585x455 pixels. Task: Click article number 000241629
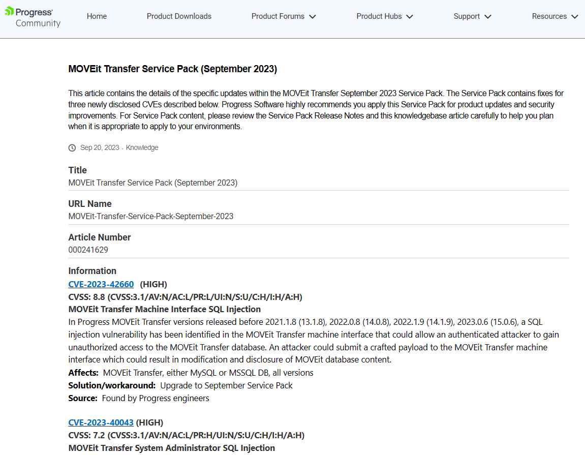(x=88, y=250)
